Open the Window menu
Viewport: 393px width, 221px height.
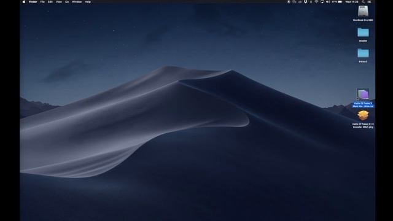[77, 2]
